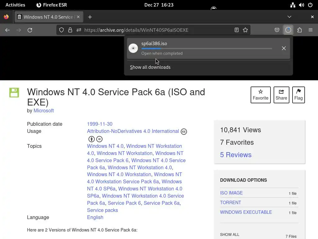Click the site security padlock icon
The height and width of the screenshot is (239, 318).
pyautogui.click(x=70, y=30)
